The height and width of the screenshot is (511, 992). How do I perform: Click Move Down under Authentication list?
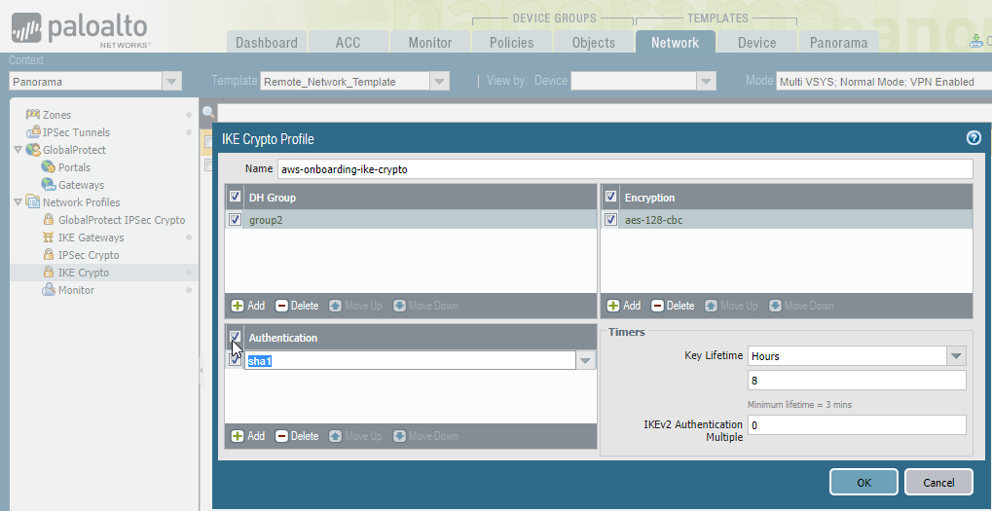coord(425,436)
